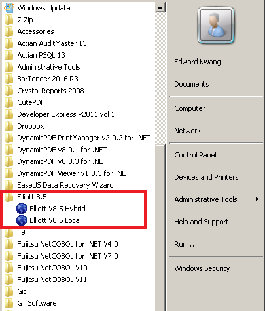Expand Crystal Reports 2008 folder
265x311 pixels.
tap(50, 91)
